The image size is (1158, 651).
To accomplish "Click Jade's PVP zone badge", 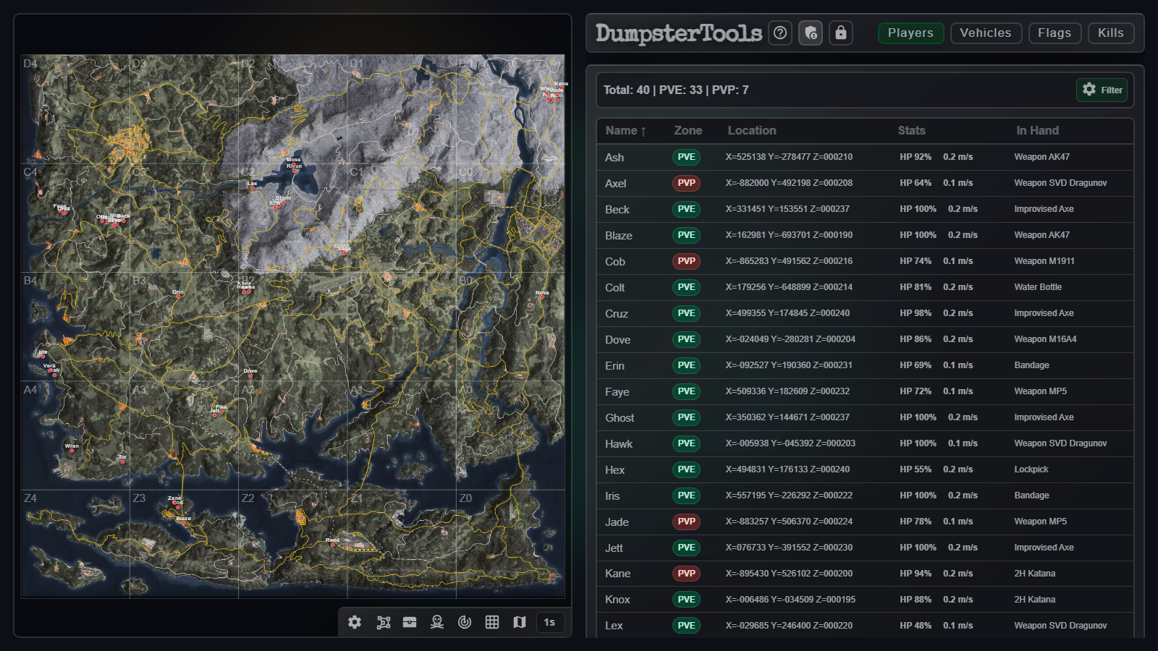I will pyautogui.click(x=686, y=522).
